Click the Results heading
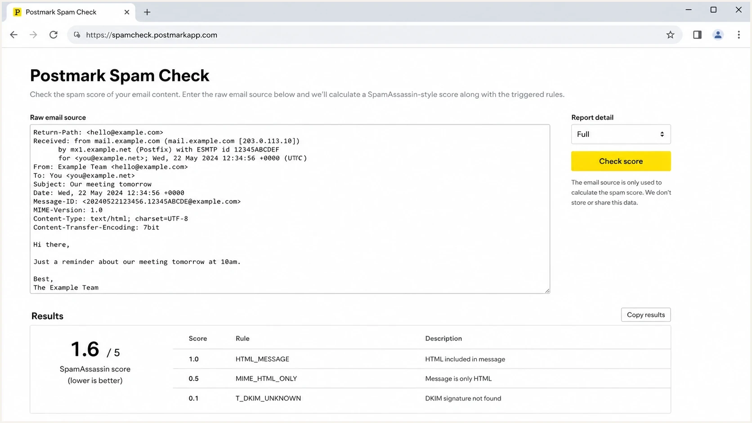The image size is (752, 423). coord(47,316)
